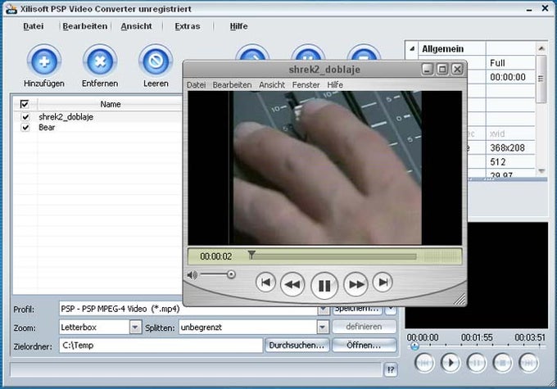Open the Profil dropdown arrow

coord(323,310)
